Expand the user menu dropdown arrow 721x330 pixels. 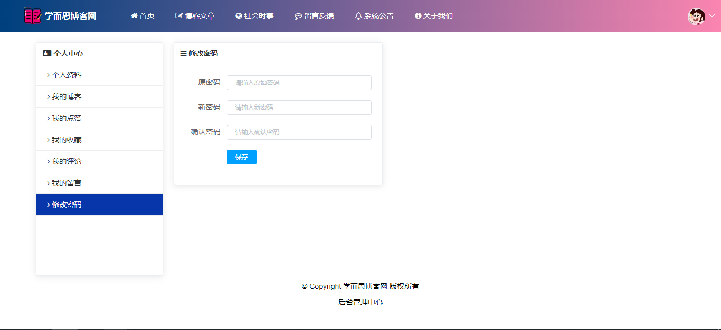711,16
